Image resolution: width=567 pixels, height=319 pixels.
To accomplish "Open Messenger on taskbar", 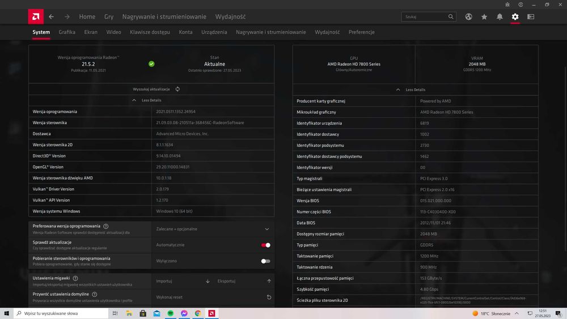I will coord(184,313).
